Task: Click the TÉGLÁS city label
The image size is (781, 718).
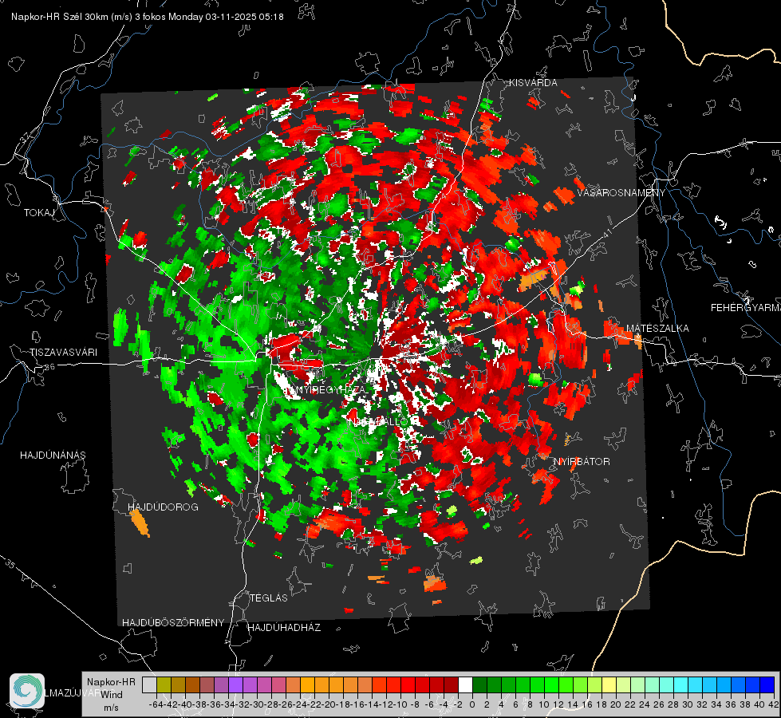Action: point(269,598)
